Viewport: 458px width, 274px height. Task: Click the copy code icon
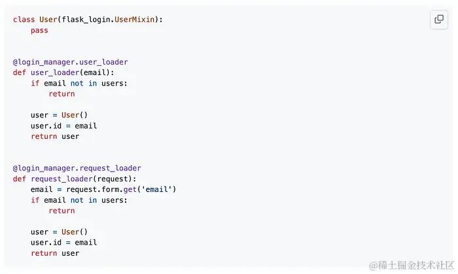[439, 20]
